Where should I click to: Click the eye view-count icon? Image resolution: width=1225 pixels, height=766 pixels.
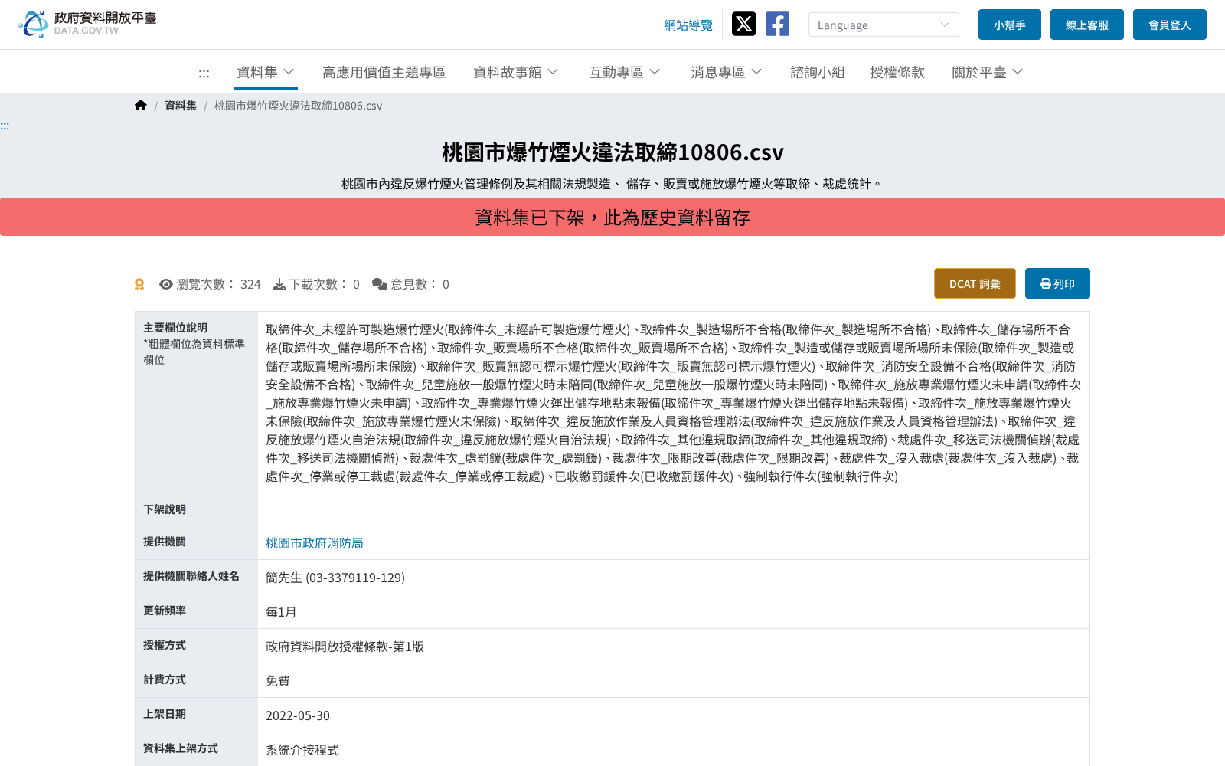click(x=165, y=284)
